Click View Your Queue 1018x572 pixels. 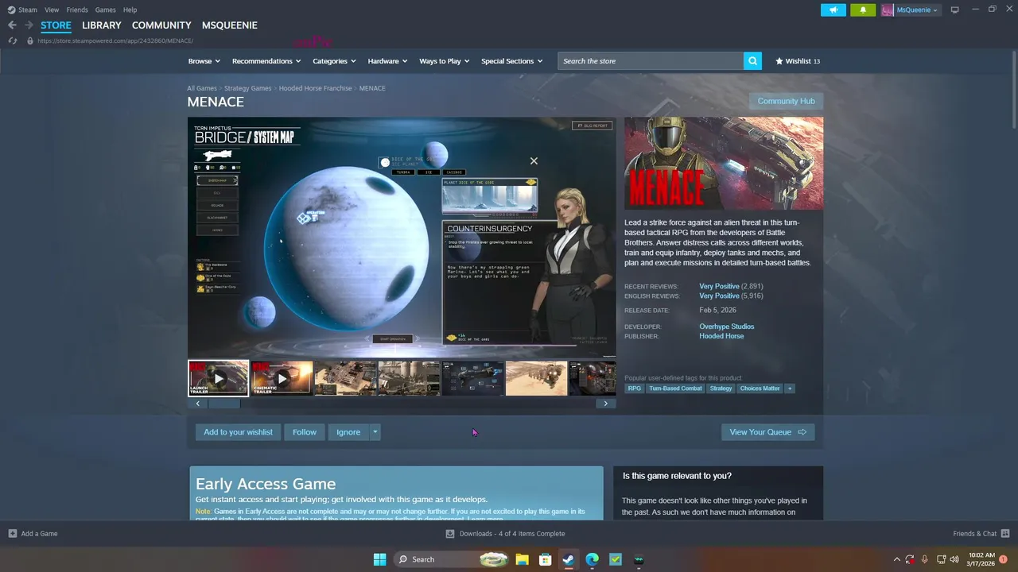tap(767, 432)
